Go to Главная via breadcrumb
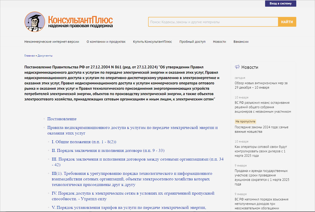Image resolution: width=315 pixels, height=212 pixels. [29, 56]
